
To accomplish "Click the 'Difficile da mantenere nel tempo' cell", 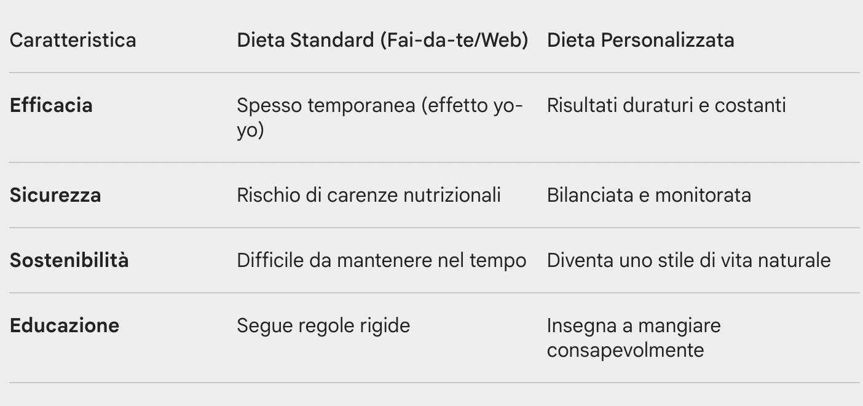I will tap(381, 260).
